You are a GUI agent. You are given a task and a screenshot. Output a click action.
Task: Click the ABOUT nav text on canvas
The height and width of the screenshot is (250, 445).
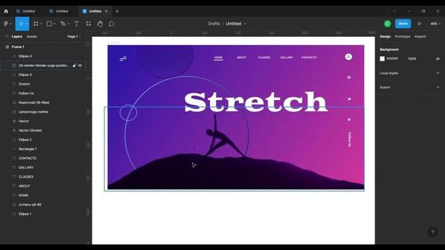pyautogui.click(x=241, y=58)
